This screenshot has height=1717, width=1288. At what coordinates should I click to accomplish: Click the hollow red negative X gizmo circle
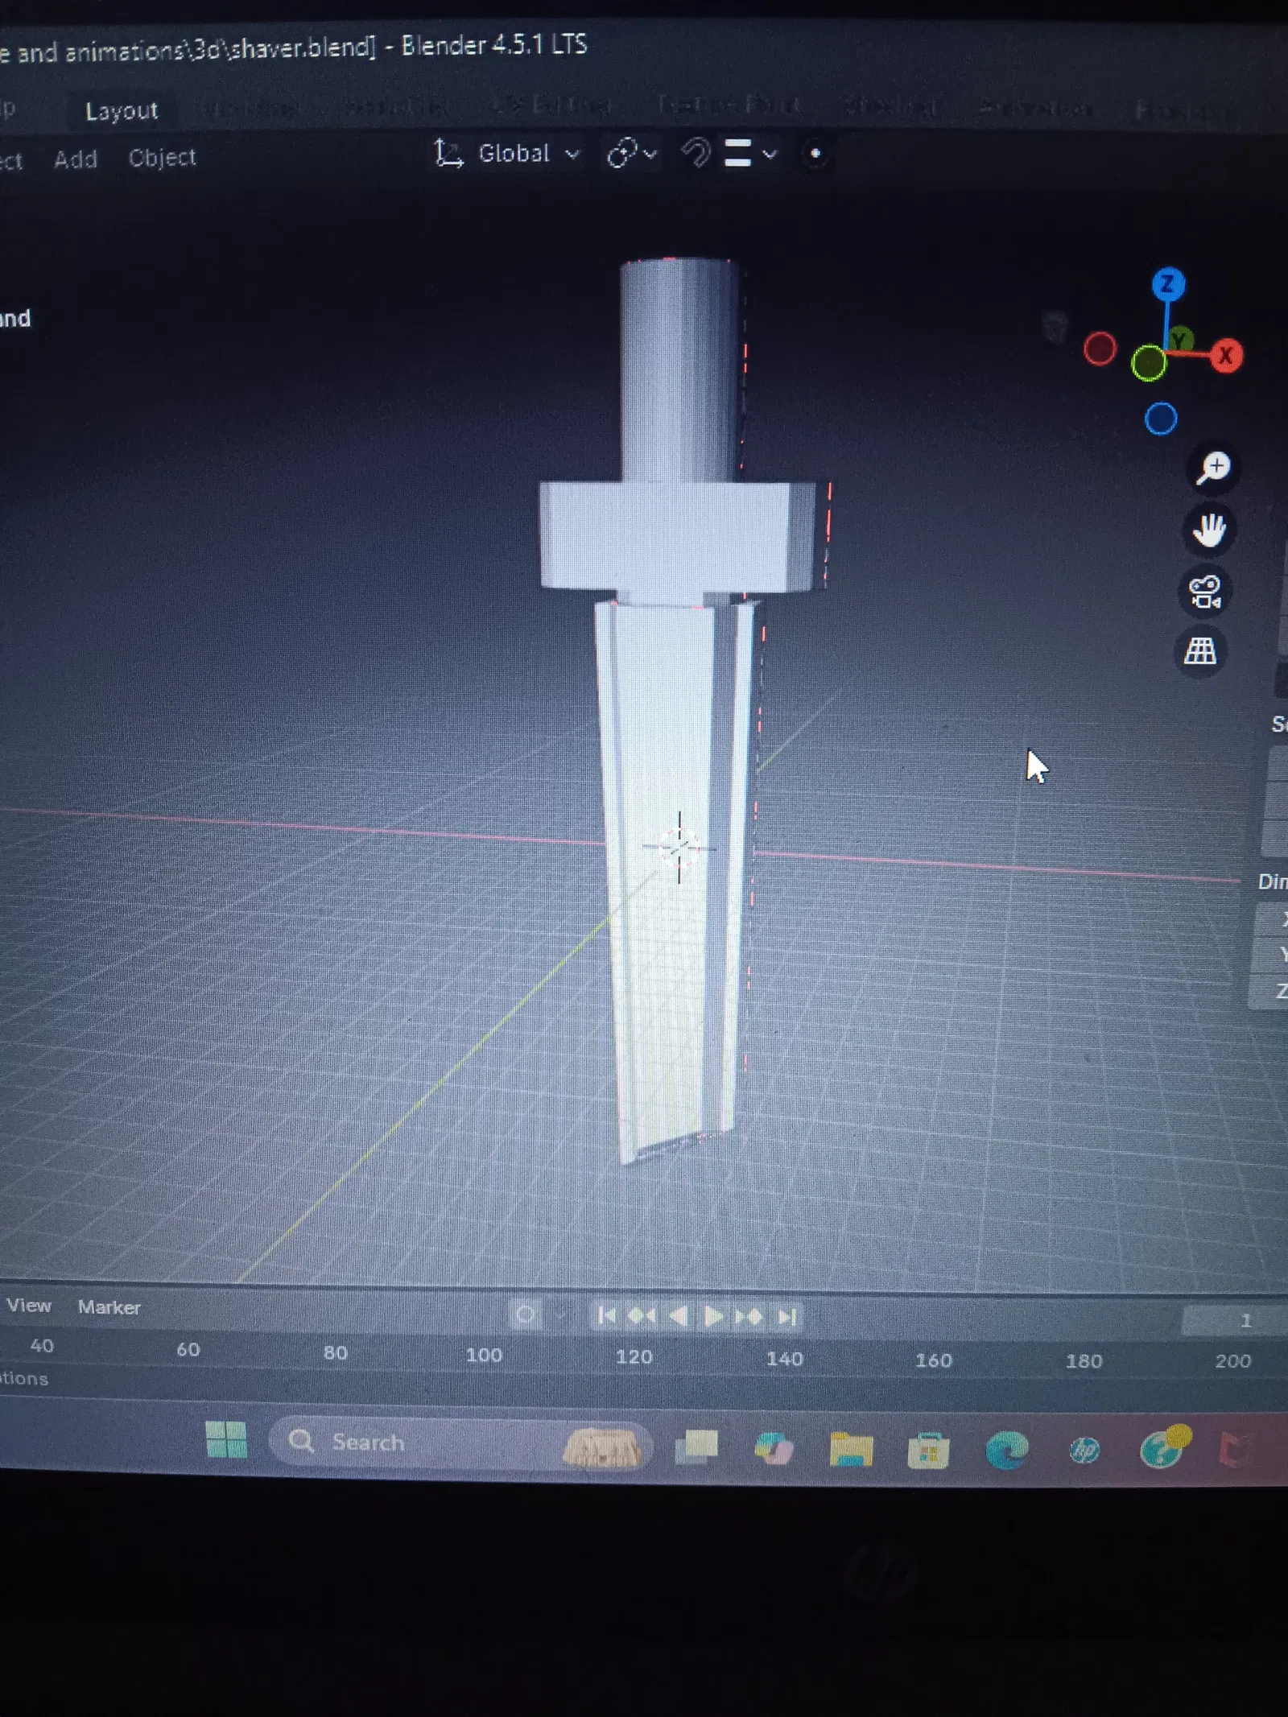click(1100, 349)
